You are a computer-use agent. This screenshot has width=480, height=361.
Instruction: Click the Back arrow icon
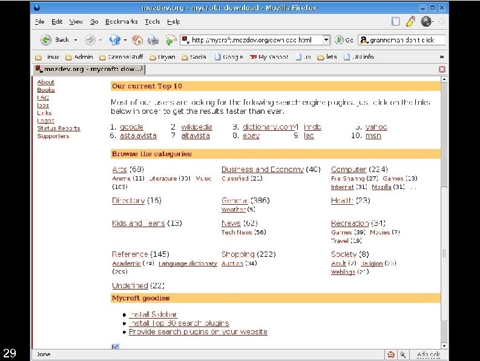[x=46, y=40]
